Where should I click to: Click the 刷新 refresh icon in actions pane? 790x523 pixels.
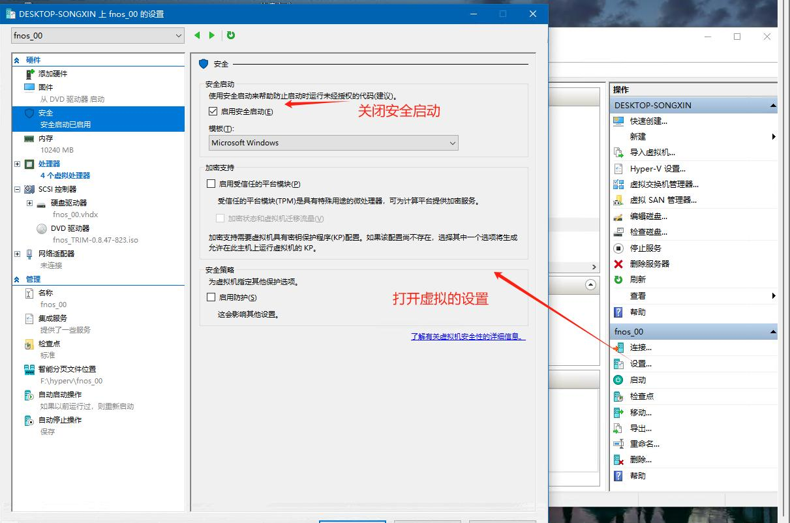pos(618,280)
